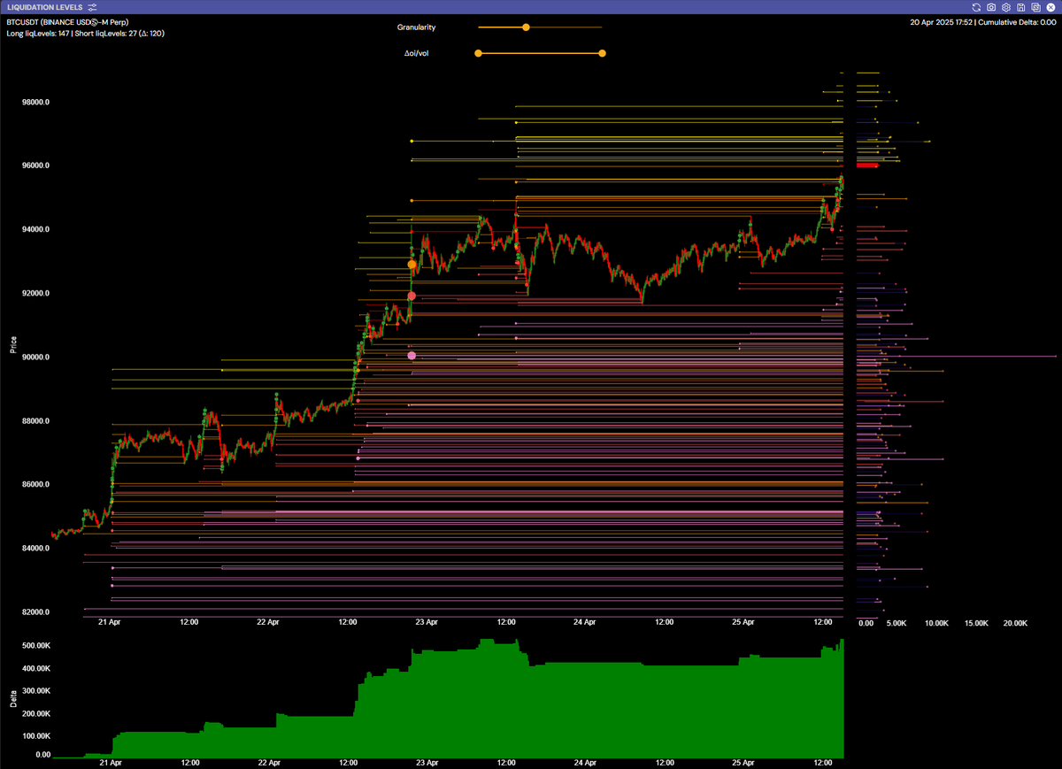Click the 88000.0 price axis label

[35, 420]
